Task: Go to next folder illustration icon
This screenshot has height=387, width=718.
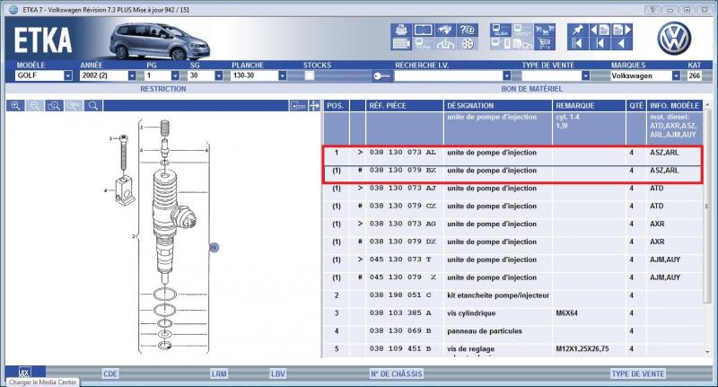Action: (x=622, y=31)
